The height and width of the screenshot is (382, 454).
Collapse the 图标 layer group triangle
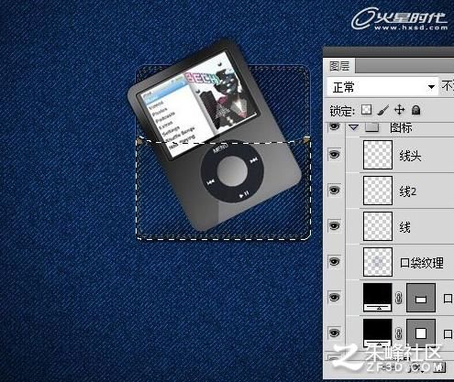coord(354,127)
